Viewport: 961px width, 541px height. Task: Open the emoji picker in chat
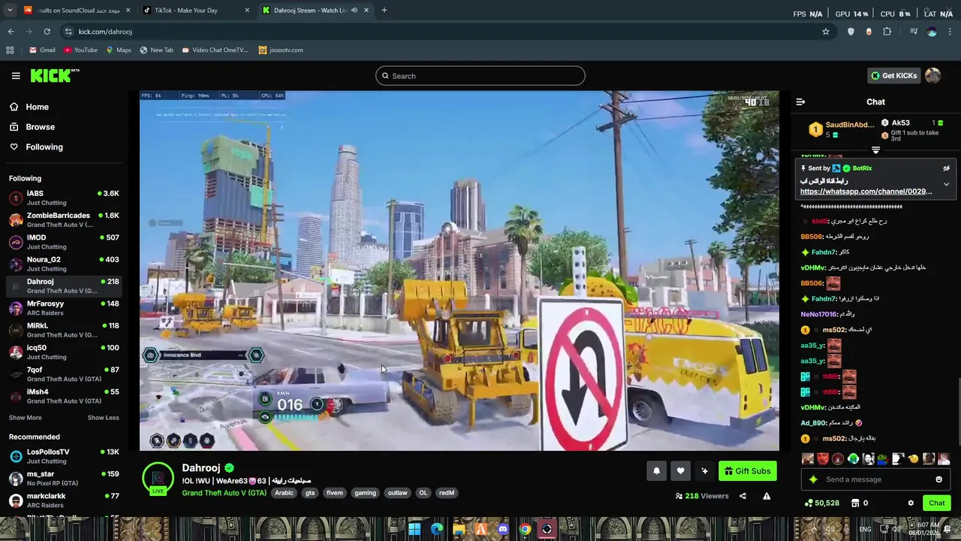(x=938, y=479)
